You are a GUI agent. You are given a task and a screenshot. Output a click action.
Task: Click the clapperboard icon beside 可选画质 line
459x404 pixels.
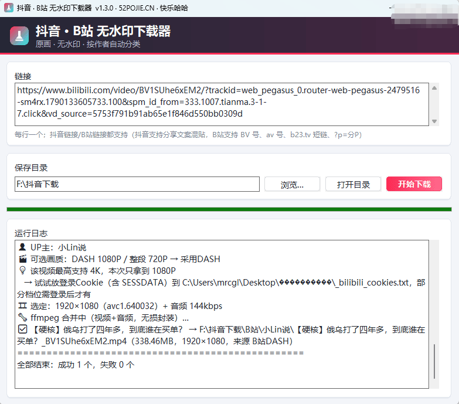(22, 259)
